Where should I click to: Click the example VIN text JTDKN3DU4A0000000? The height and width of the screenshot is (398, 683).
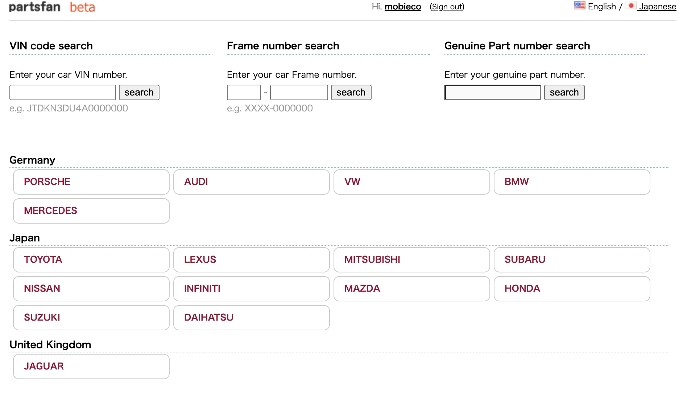(77, 108)
